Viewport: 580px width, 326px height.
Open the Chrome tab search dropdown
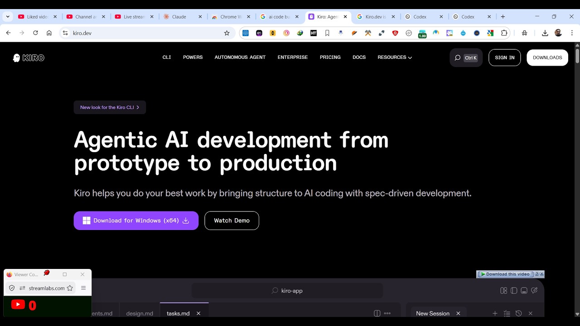(8, 17)
